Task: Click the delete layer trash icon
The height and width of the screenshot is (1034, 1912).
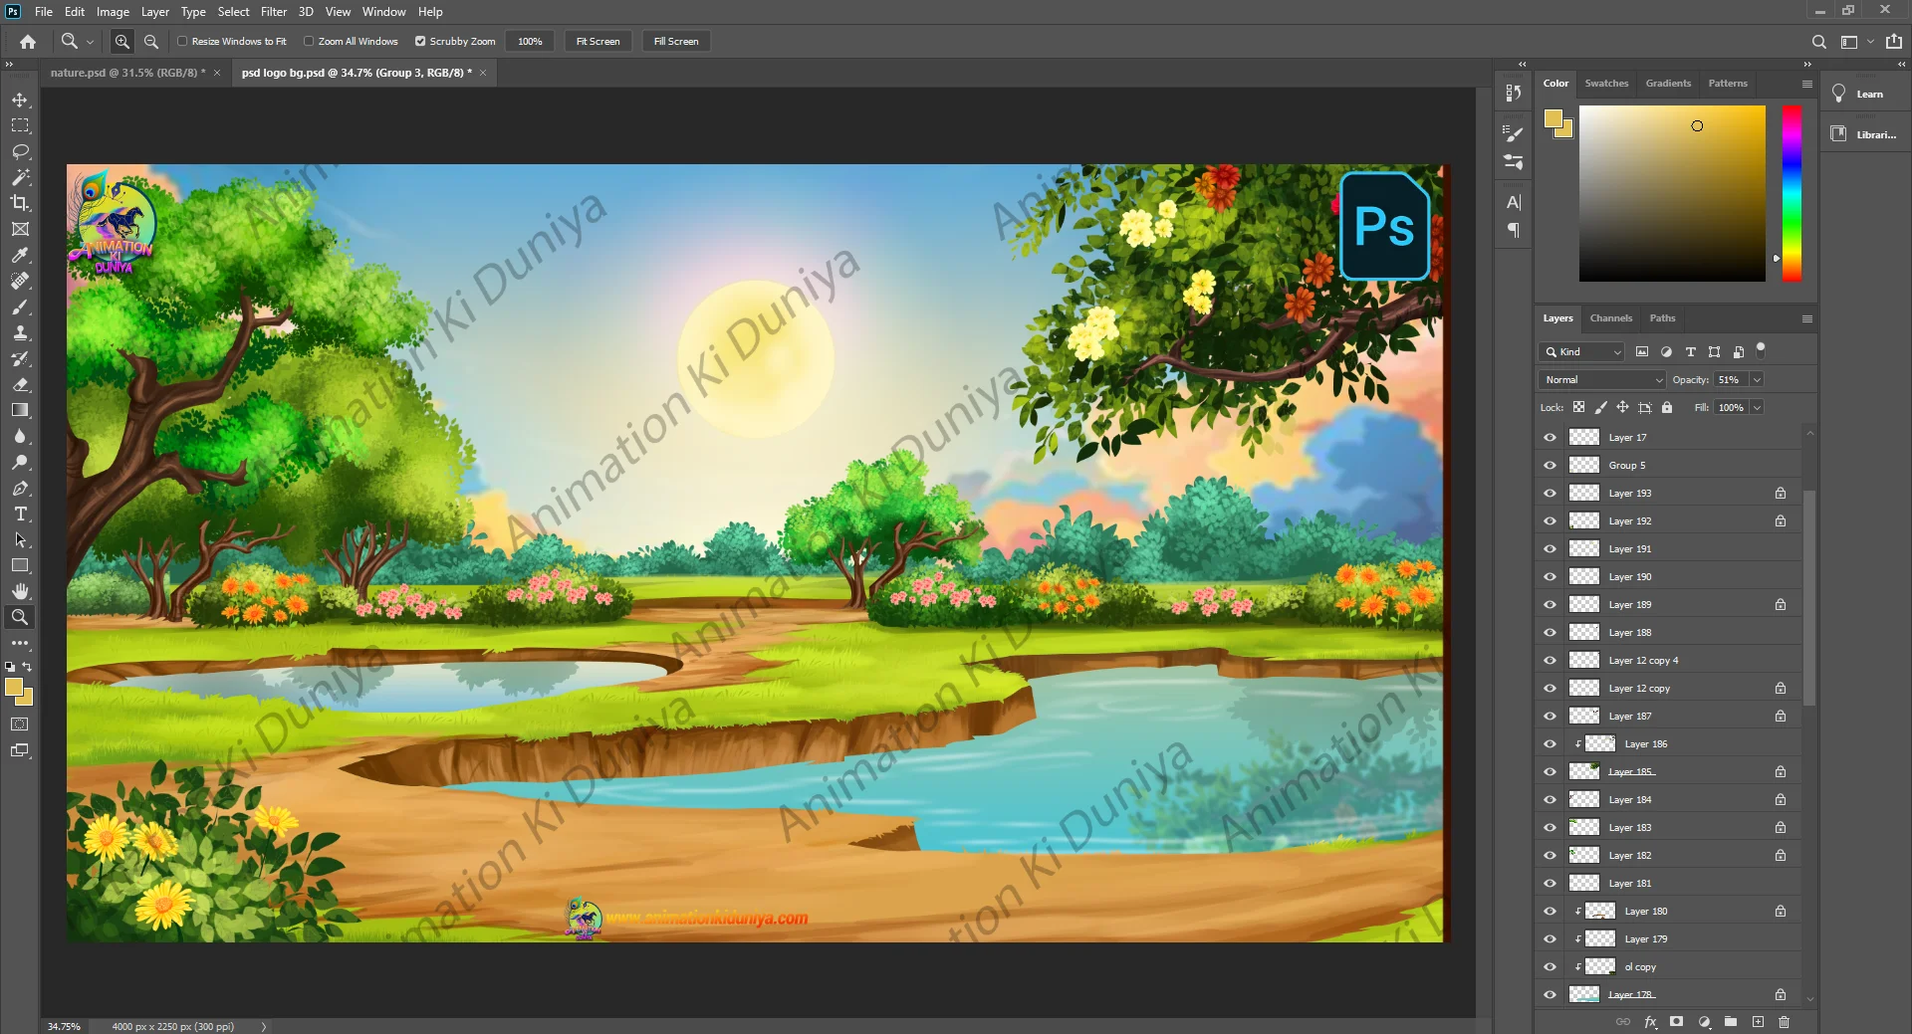Action: pos(1784,1022)
